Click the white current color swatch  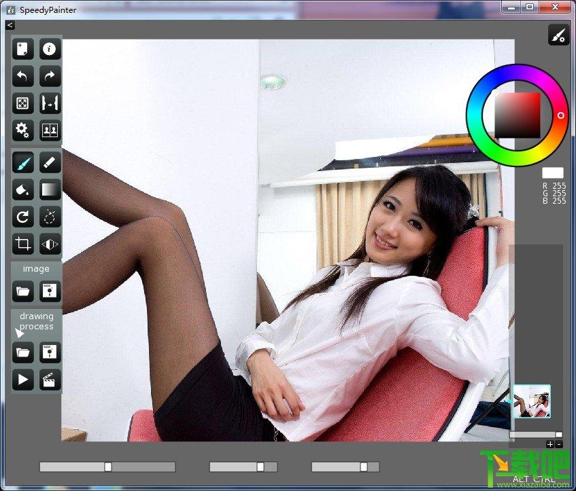coord(552,173)
